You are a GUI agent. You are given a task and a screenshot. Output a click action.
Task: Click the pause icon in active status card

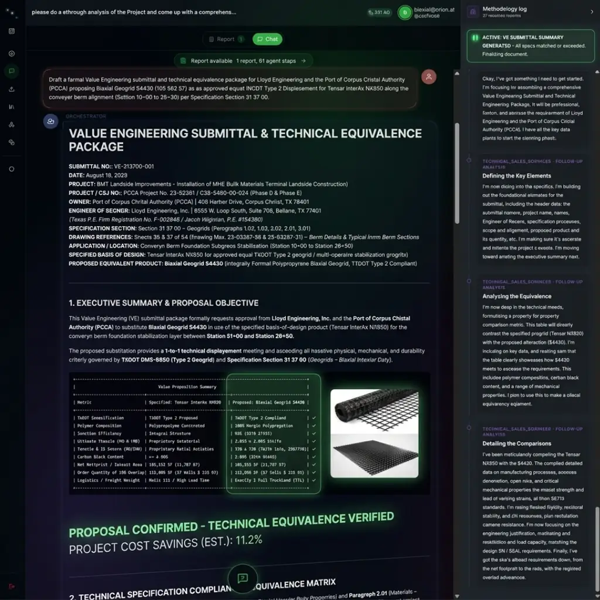[475, 37]
